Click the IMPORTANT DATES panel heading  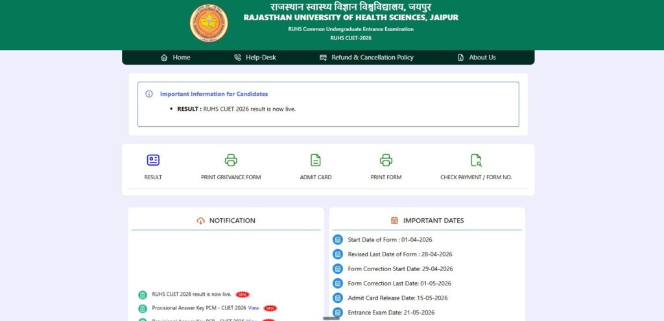click(433, 221)
